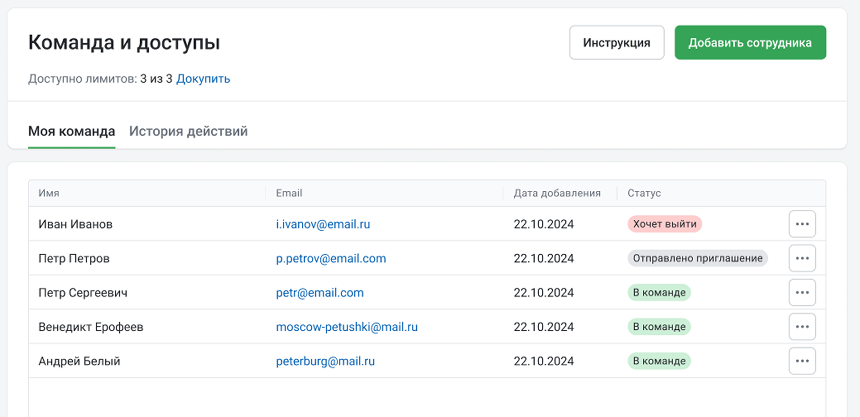Viewport: 860px width, 417px height.
Task: Follow the Докупить limits link
Action: (x=203, y=79)
